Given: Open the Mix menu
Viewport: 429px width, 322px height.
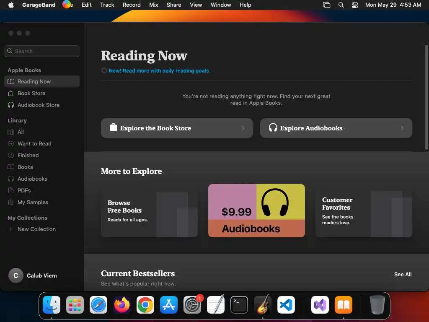Looking at the screenshot, I should point(153,5).
